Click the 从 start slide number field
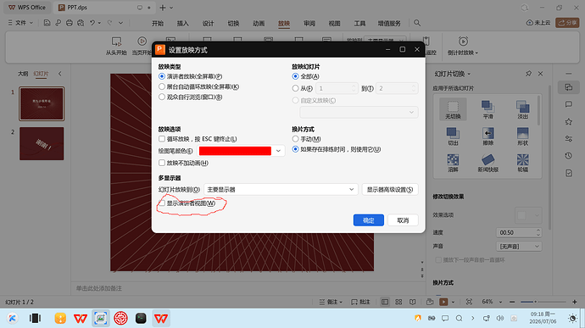585x328 pixels. point(337,88)
